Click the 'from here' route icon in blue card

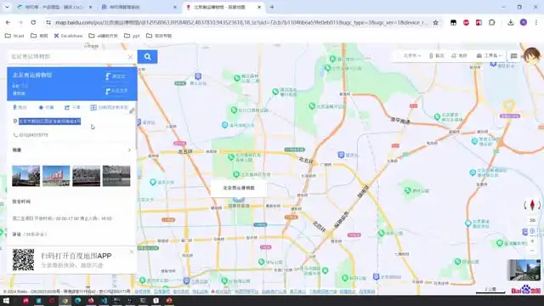coord(108,91)
